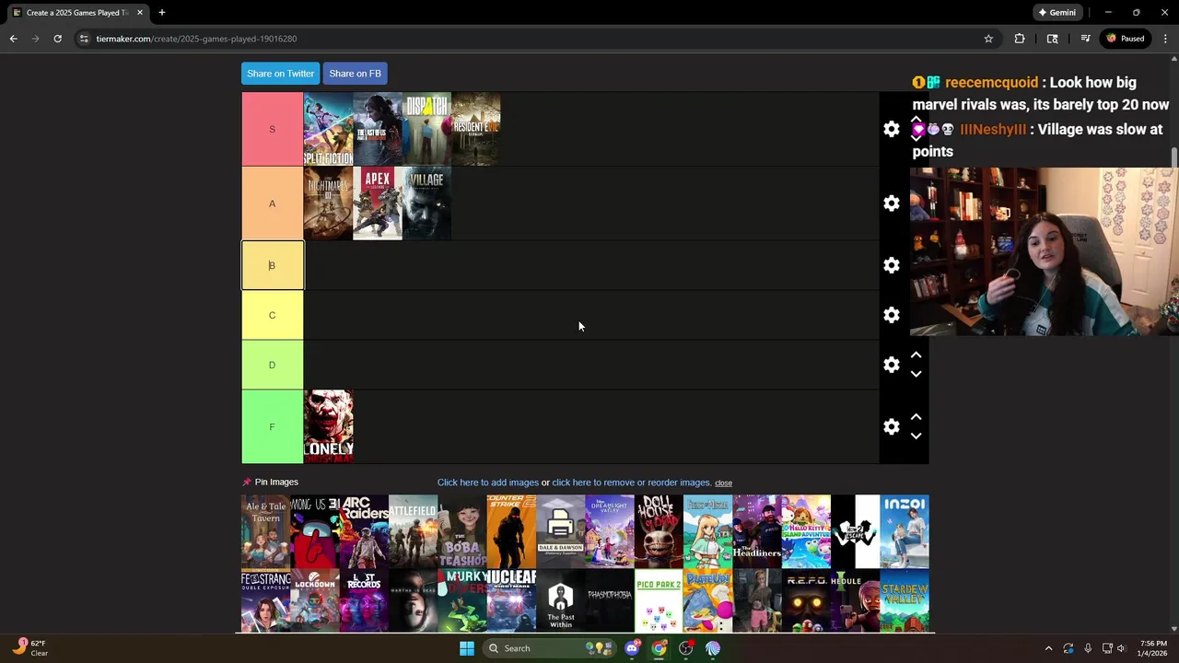This screenshot has height=663, width=1179.
Task: Share tier list on Twitter
Action: point(280,74)
